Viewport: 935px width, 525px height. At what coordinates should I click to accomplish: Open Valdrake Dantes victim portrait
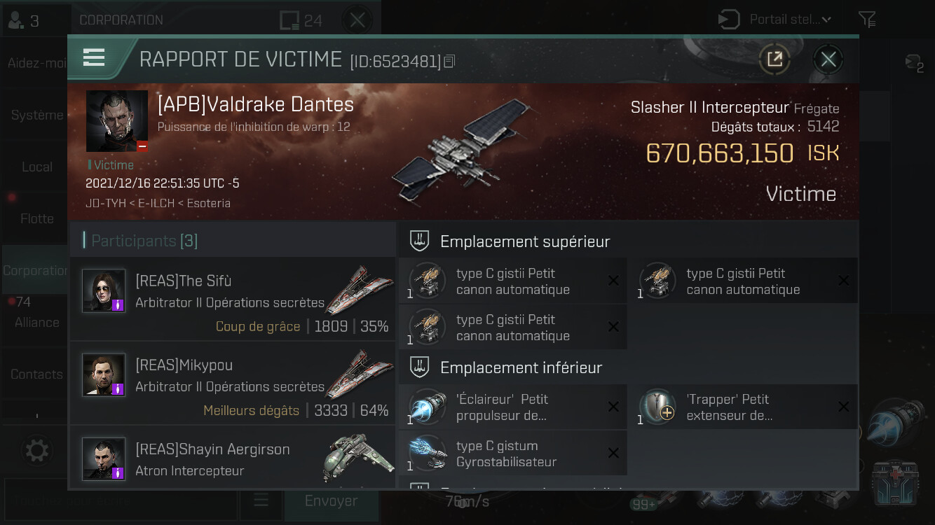click(x=117, y=121)
